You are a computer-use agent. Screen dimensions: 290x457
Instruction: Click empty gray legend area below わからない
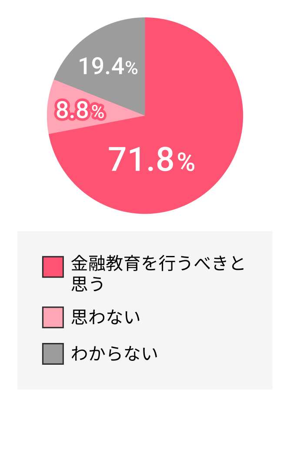coord(145,377)
